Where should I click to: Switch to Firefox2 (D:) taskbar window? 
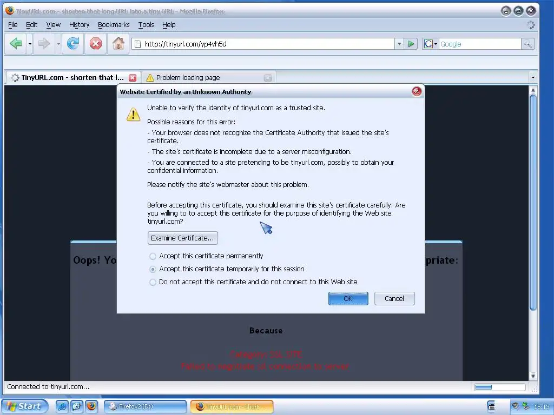[x=145, y=406]
